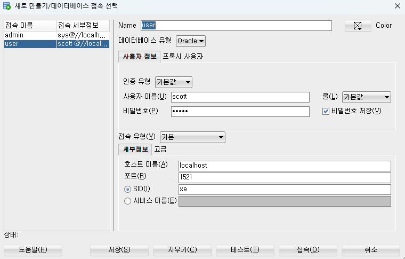Focus the SID field containing xe
The width and height of the screenshot is (405, 259).
[285, 190]
